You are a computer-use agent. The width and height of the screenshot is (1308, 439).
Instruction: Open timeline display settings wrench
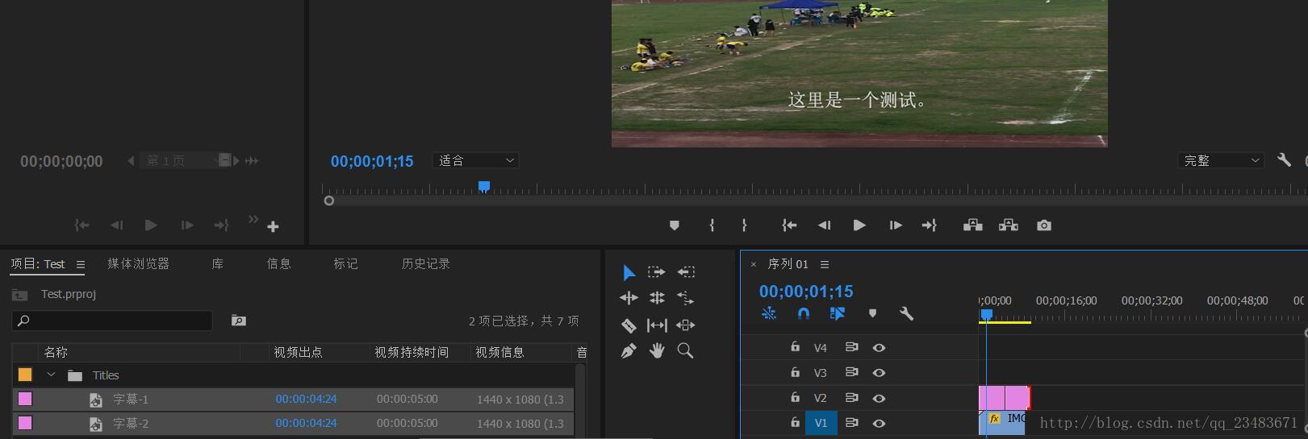(x=906, y=313)
